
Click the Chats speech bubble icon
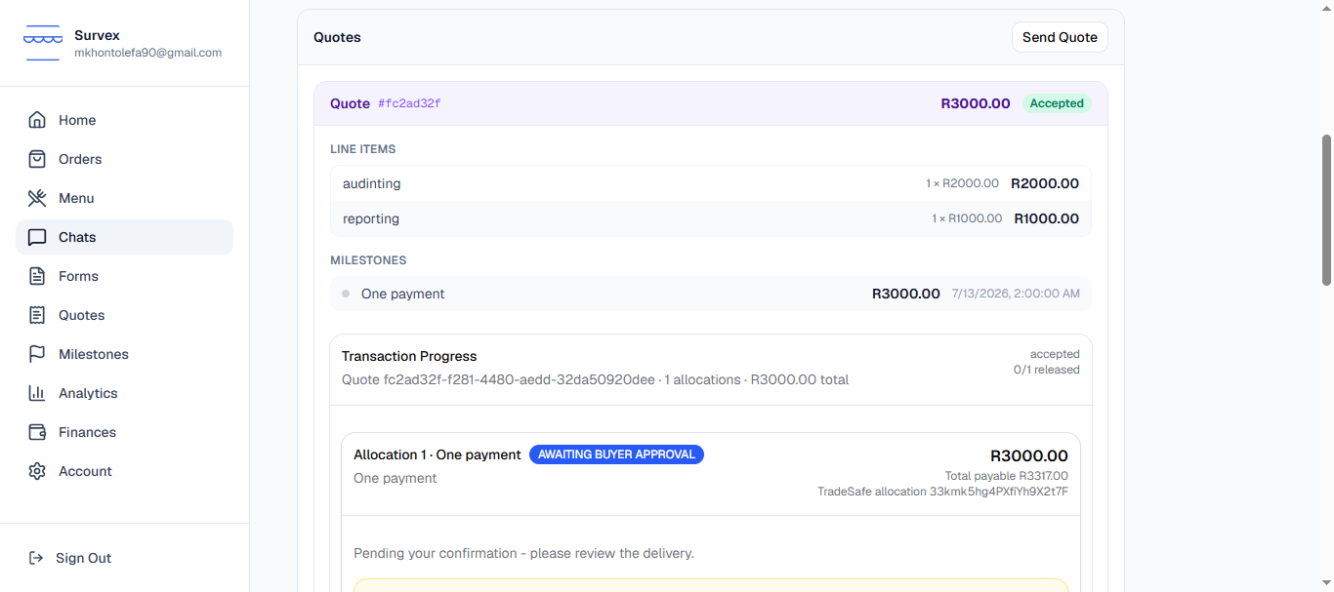[x=37, y=237]
